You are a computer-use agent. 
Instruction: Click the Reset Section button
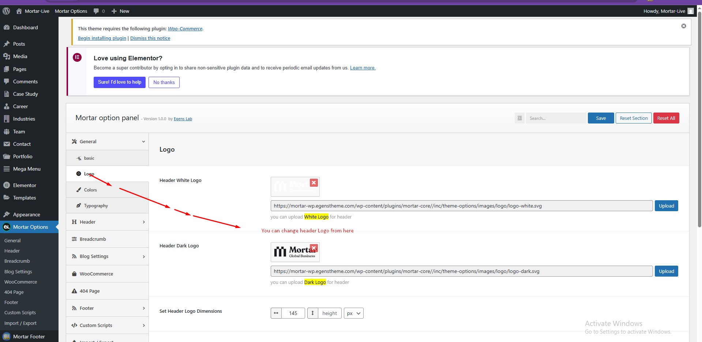634,118
